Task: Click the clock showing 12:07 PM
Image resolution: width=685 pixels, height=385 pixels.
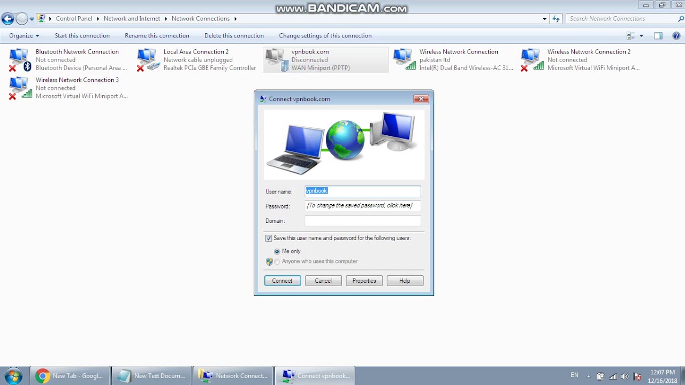Action: (663, 372)
